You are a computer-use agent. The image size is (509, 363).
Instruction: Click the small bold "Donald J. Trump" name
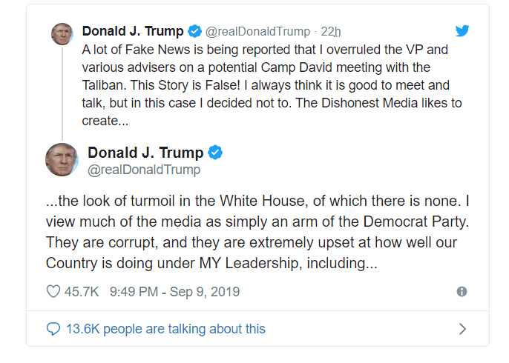[133, 31]
